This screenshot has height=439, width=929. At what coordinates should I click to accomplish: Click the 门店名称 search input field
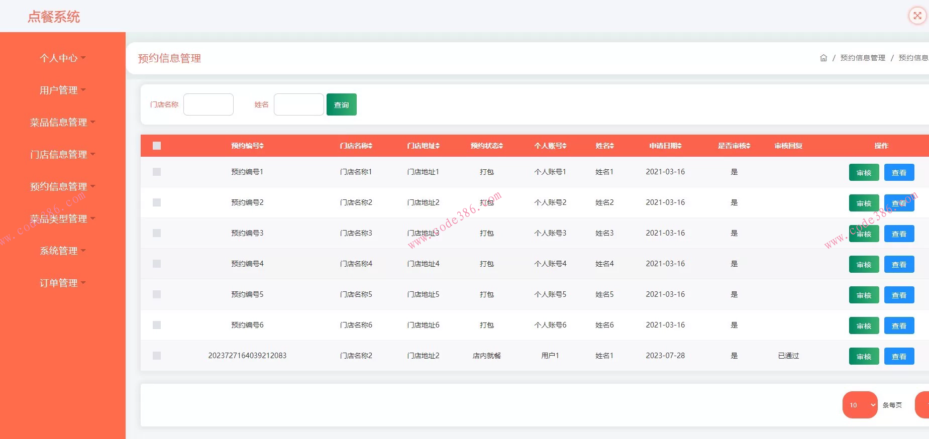pos(209,104)
